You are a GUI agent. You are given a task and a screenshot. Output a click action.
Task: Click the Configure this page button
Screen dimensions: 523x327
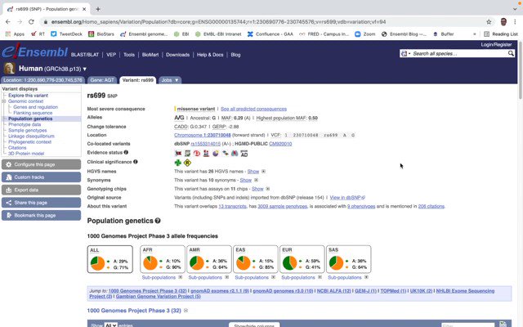(x=41, y=164)
